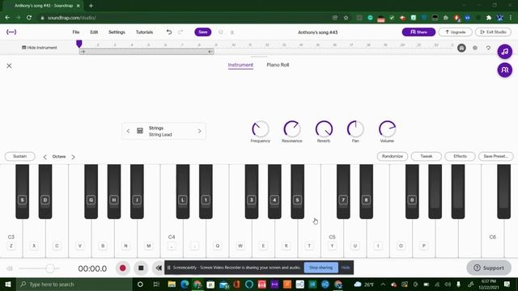Open the loops library music note button
518x291 pixels.
coord(505,52)
